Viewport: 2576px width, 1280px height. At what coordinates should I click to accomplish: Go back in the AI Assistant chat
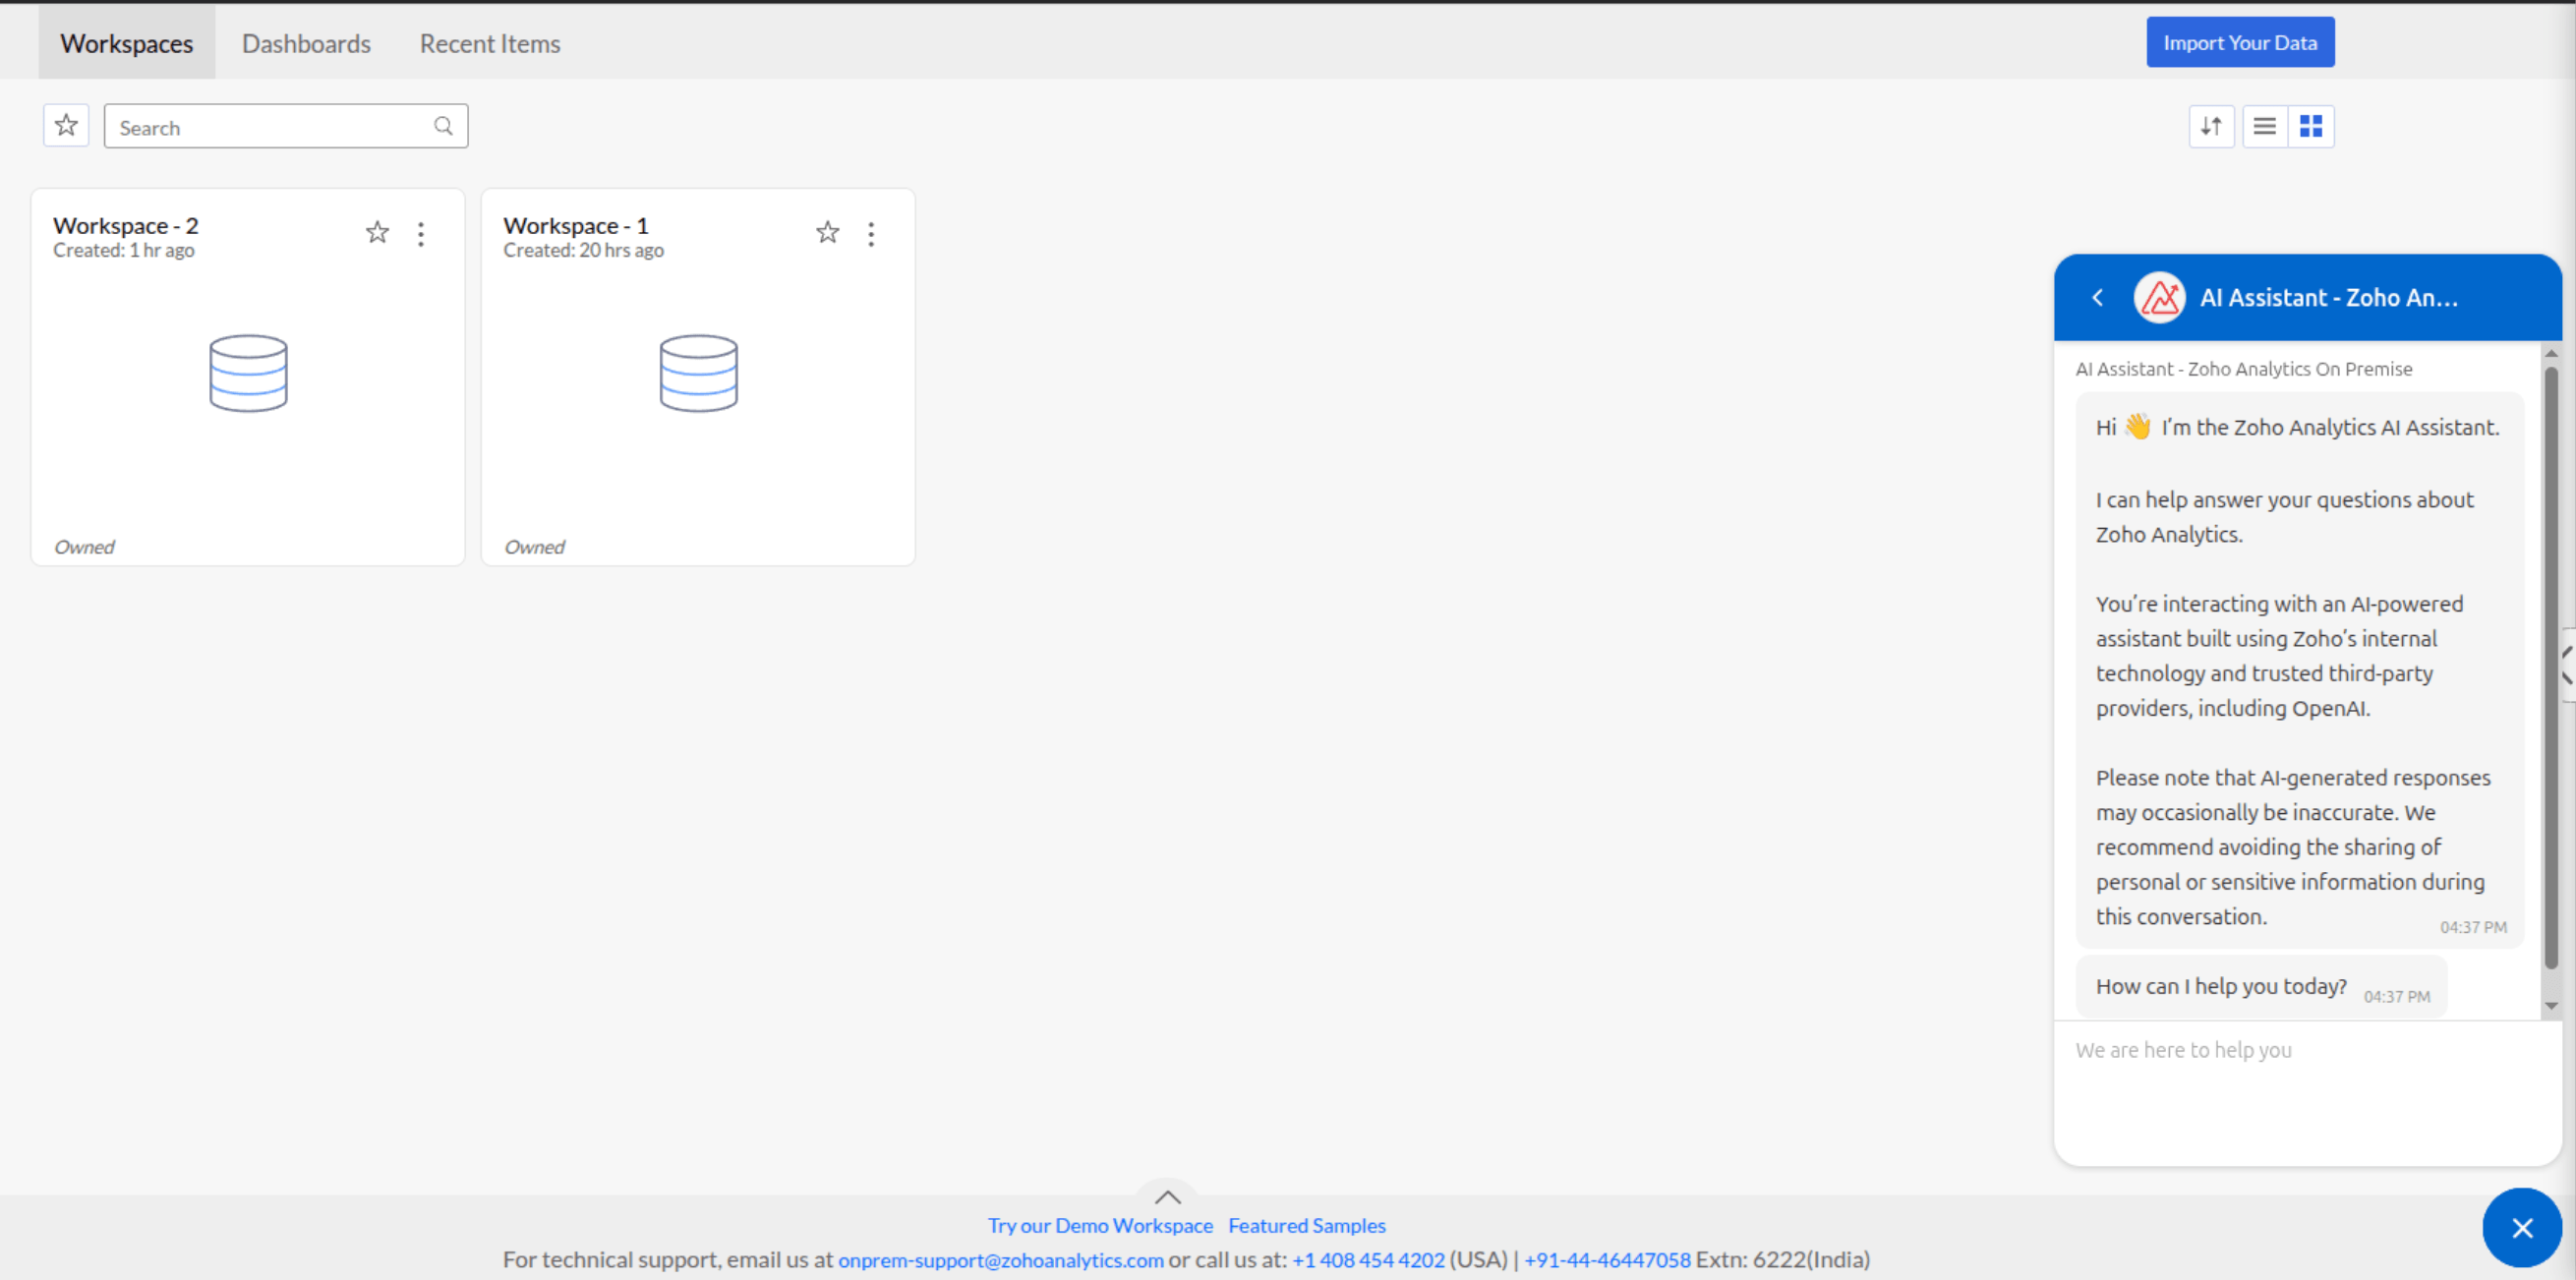(2097, 297)
